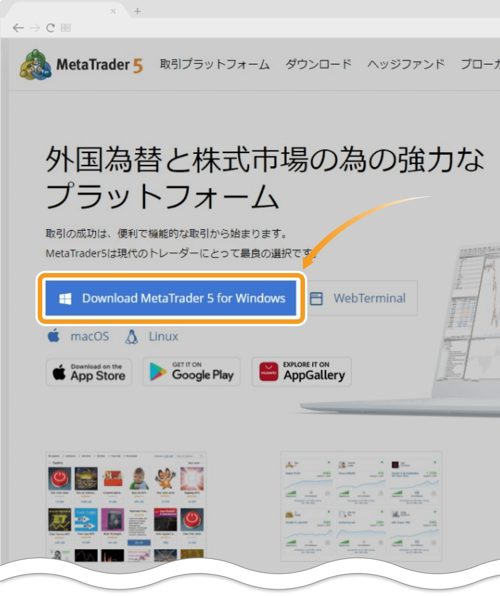
Task: Tap the Download on the App Store badge
Action: coord(89,372)
